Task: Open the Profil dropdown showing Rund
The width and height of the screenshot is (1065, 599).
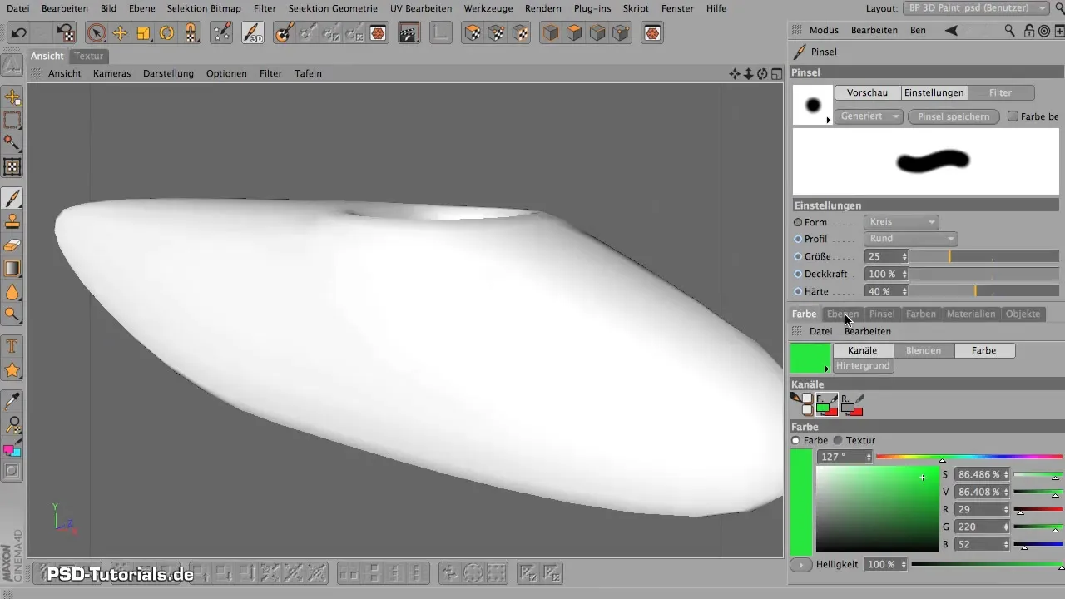Action: 911,239
